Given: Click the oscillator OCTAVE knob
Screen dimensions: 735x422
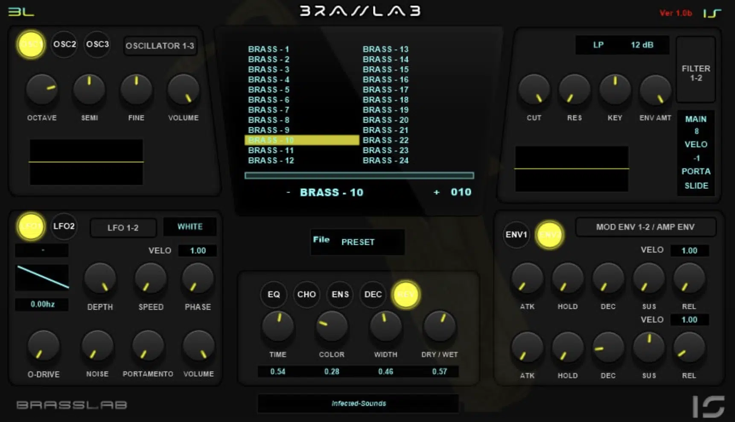Looking at the screenshot, I should [x=42, y=90].
